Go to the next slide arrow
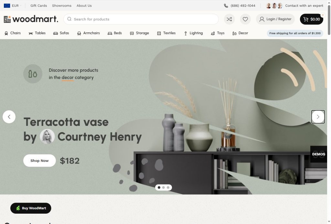 (x=318, y=117)
